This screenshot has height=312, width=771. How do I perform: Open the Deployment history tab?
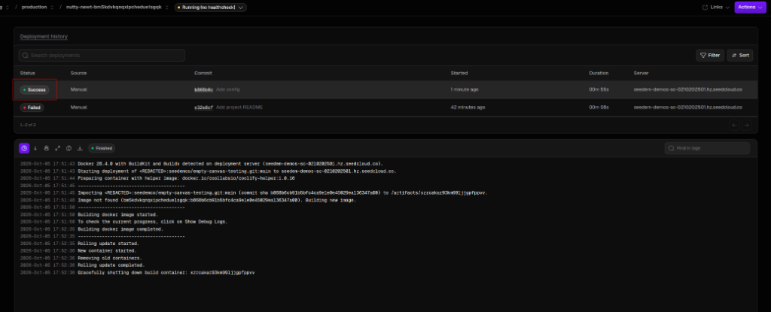tap(44, 36)
